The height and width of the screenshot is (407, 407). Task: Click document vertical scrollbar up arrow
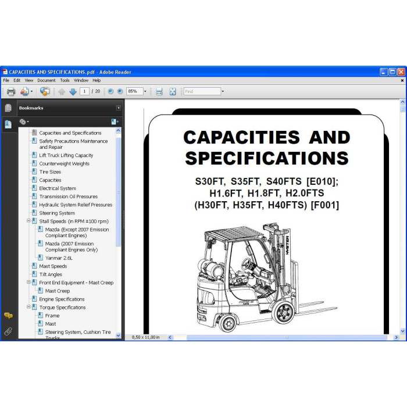pos(402,102)
